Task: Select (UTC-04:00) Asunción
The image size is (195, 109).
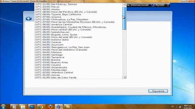Action: click(78, 45)
